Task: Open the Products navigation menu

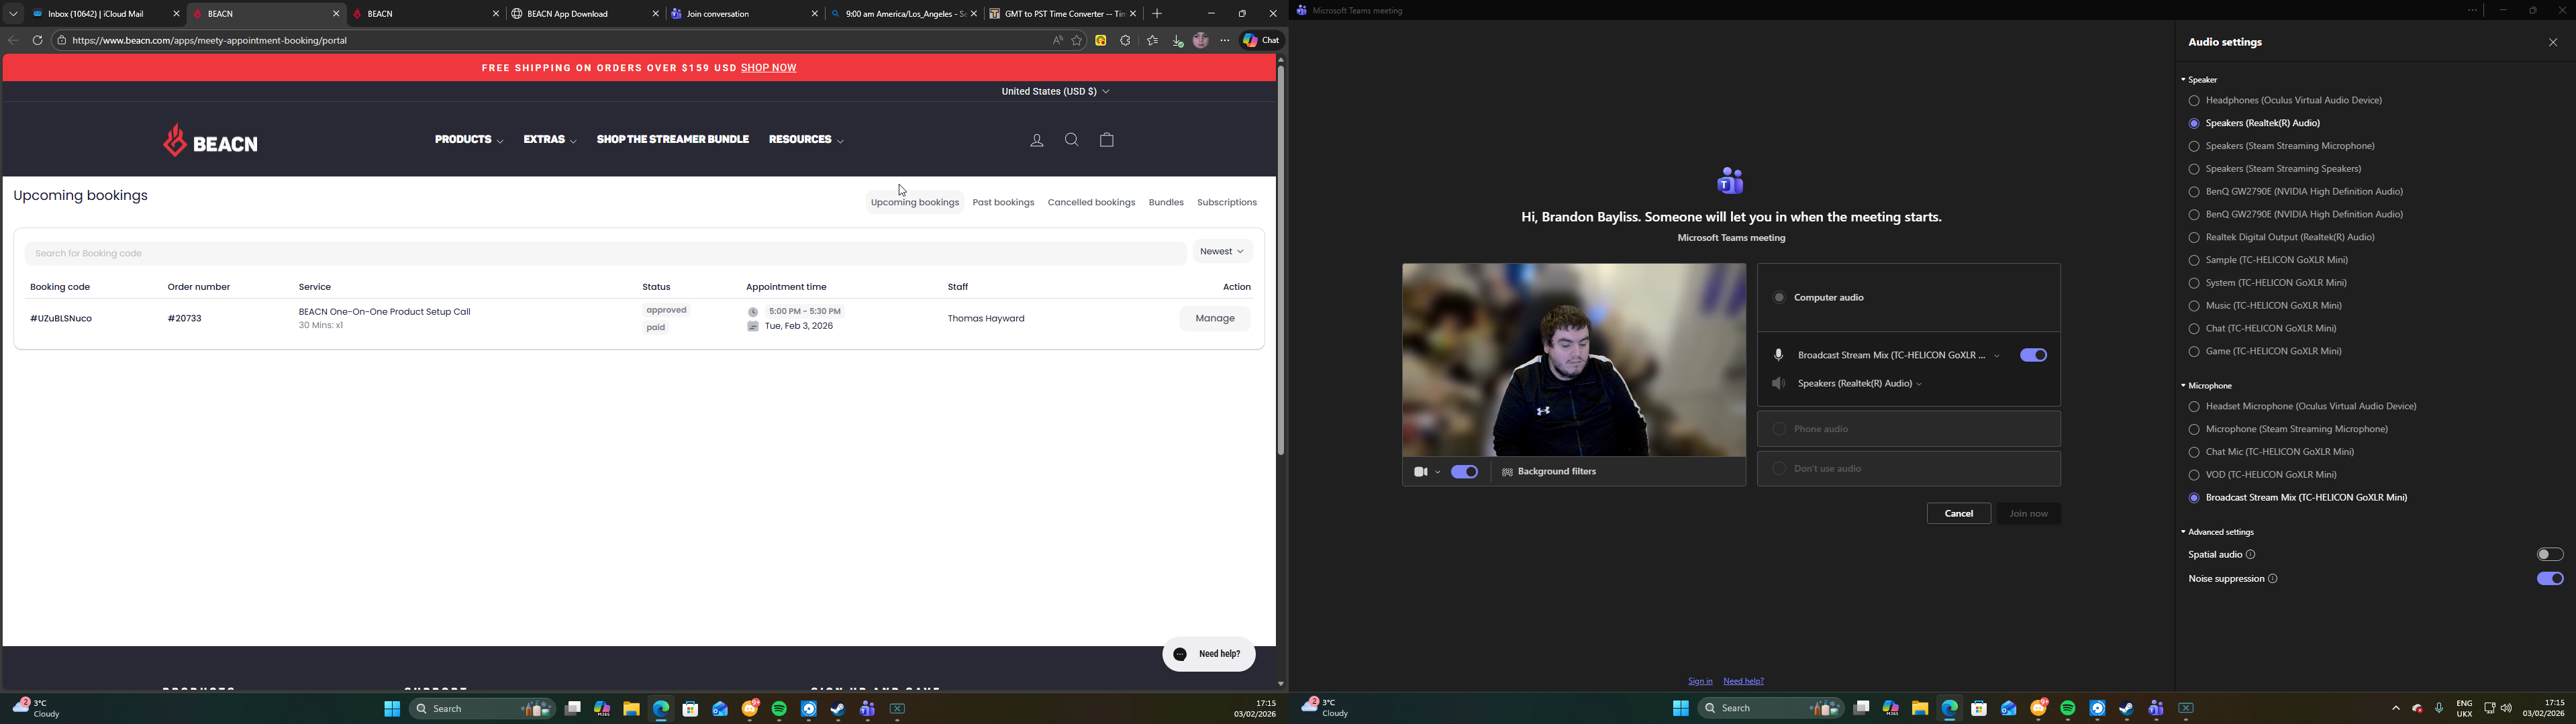Action: tap(468, 140)
